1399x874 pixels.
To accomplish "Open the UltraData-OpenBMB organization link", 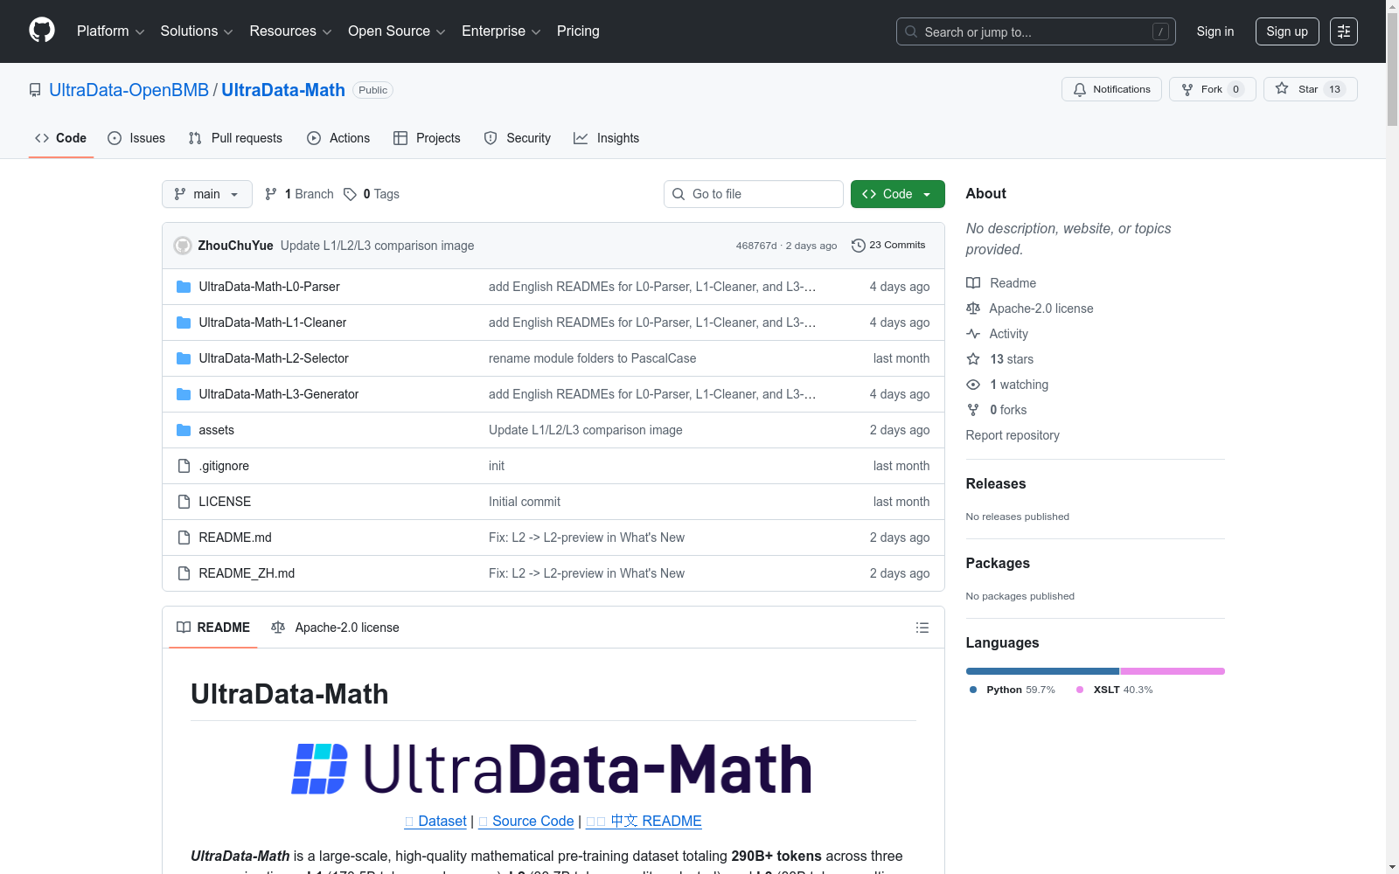I will coord(129,90).
